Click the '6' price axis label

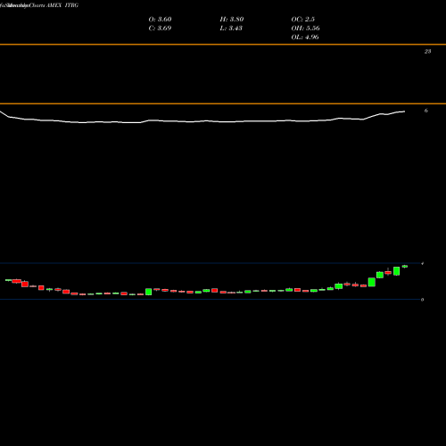coord(426,111)
